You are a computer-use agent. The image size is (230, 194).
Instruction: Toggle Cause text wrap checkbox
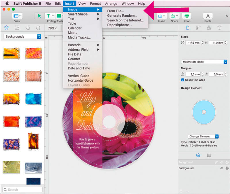coord(183,80)
